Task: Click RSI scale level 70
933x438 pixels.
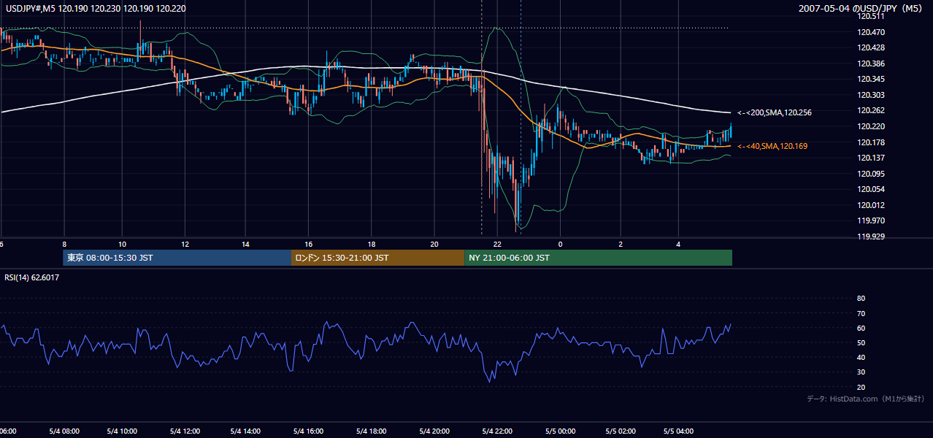Action: (861, 314)
